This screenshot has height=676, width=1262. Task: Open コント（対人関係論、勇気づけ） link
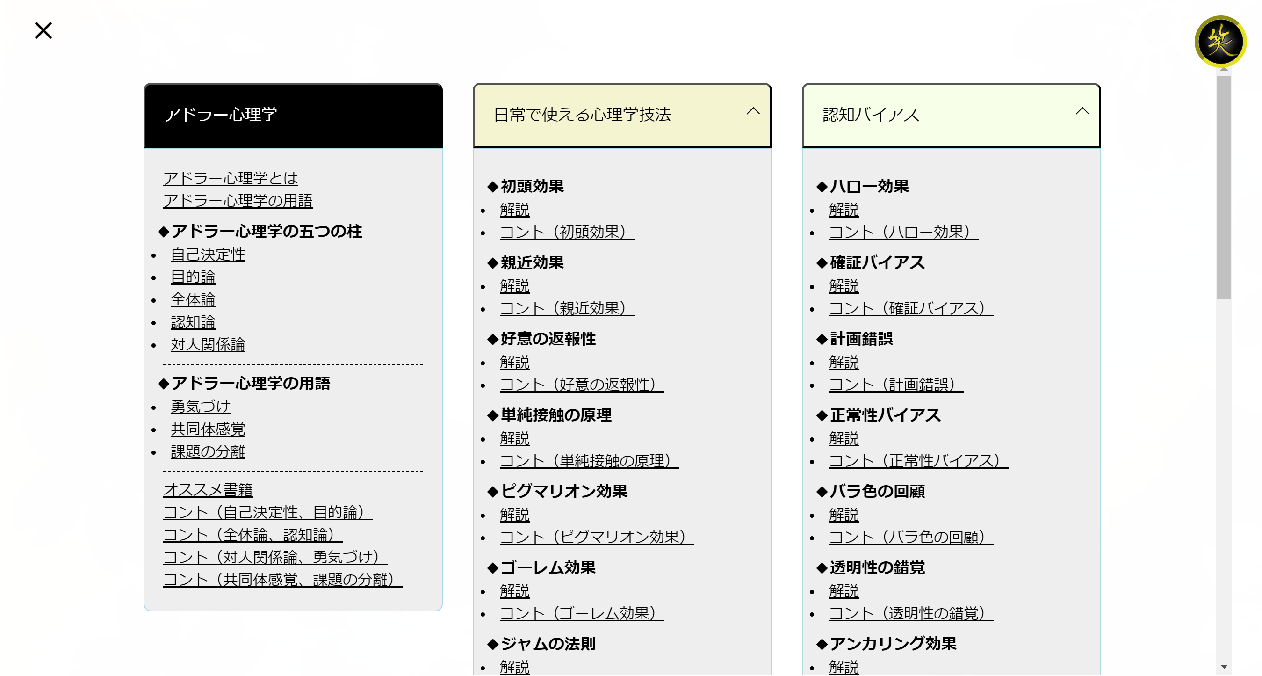click(x=275, y=558)
